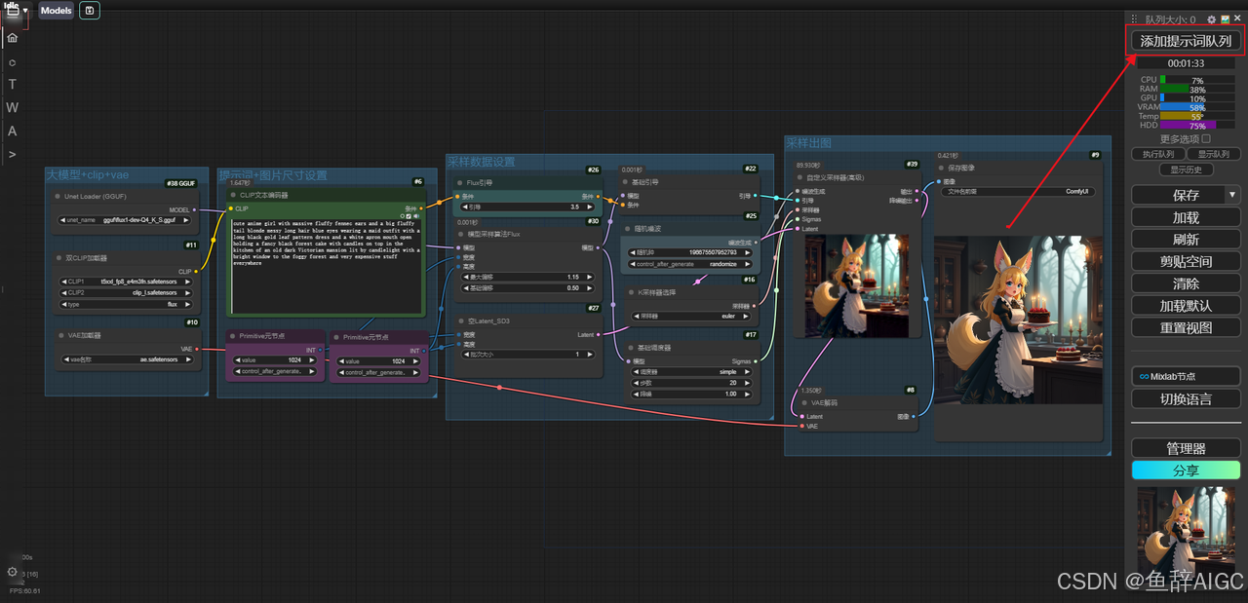
Task: Open dropdown arrow next to 保存 button
Action: coord(1232,195)
